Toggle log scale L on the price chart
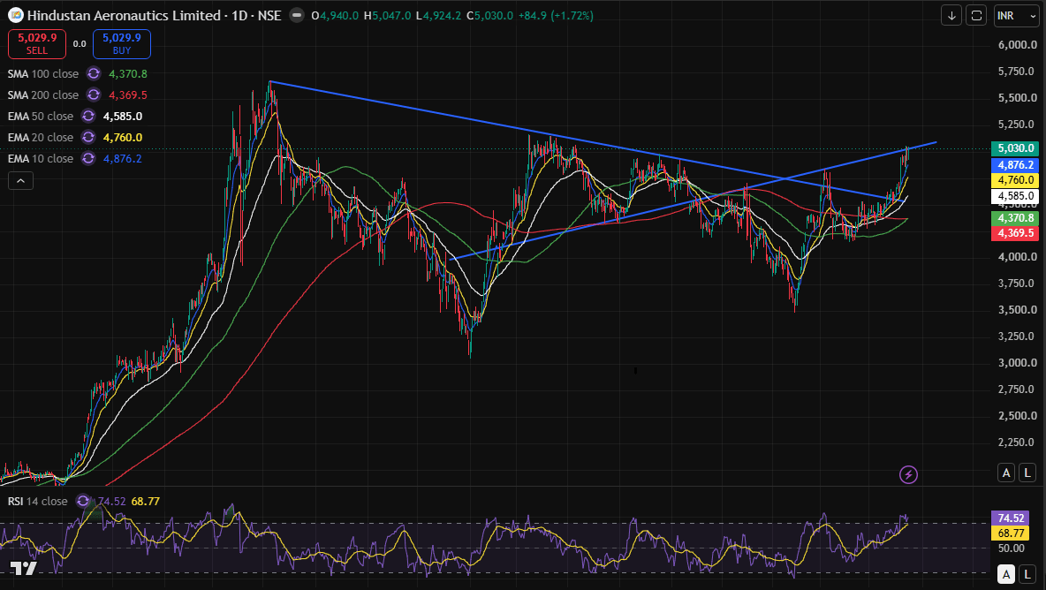Image resolution: width=1046 pixels, height=590 pixels. (1027, 473)
